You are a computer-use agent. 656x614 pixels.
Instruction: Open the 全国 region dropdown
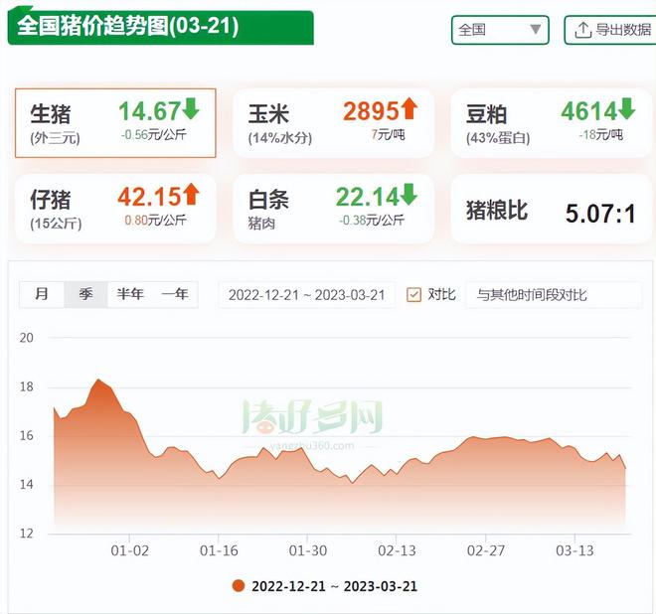[x=499, y=30]
